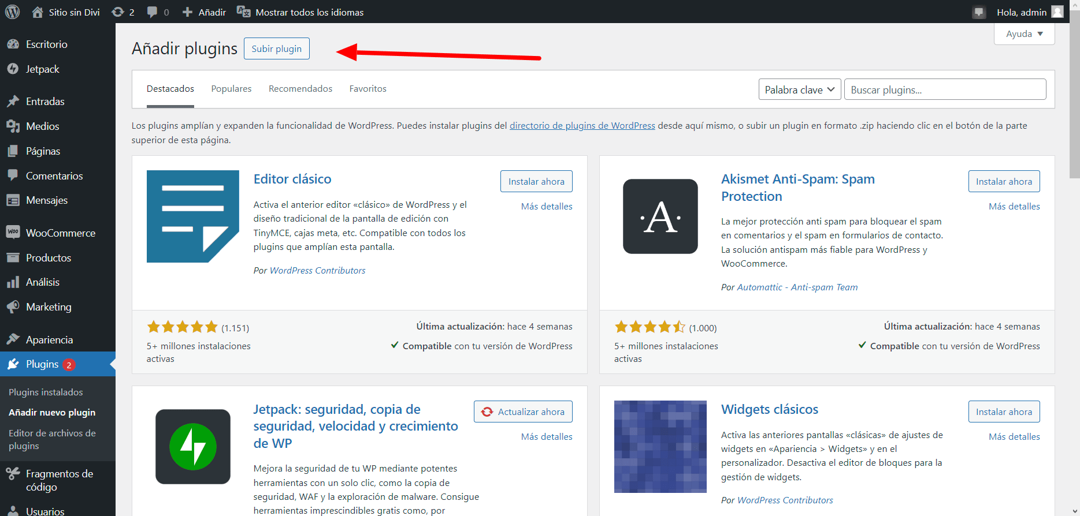Switch to the Recomendados tab
This screenshot has height=516, width=1080.
[x=300, y=89]
